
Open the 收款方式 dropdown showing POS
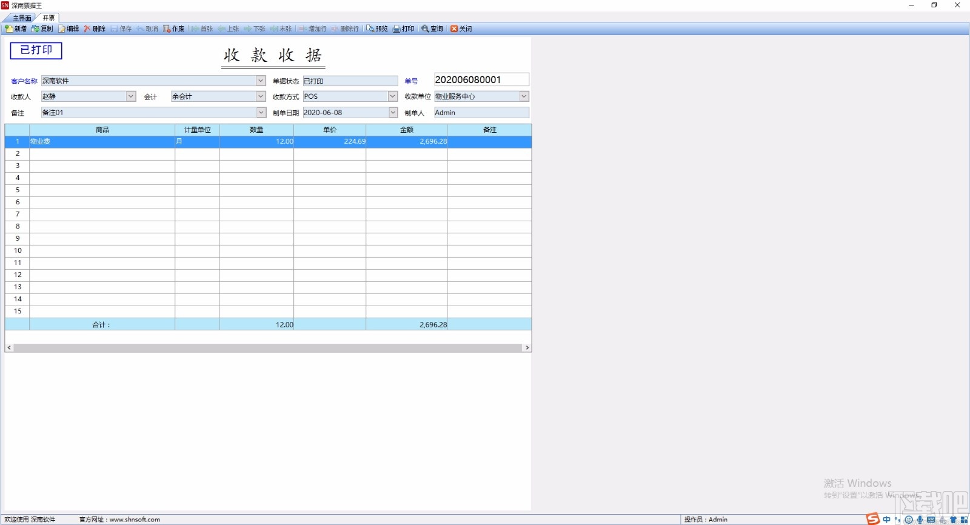393,96
